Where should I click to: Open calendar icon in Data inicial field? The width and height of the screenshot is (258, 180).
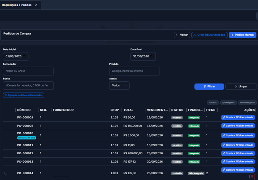point(24,56)
